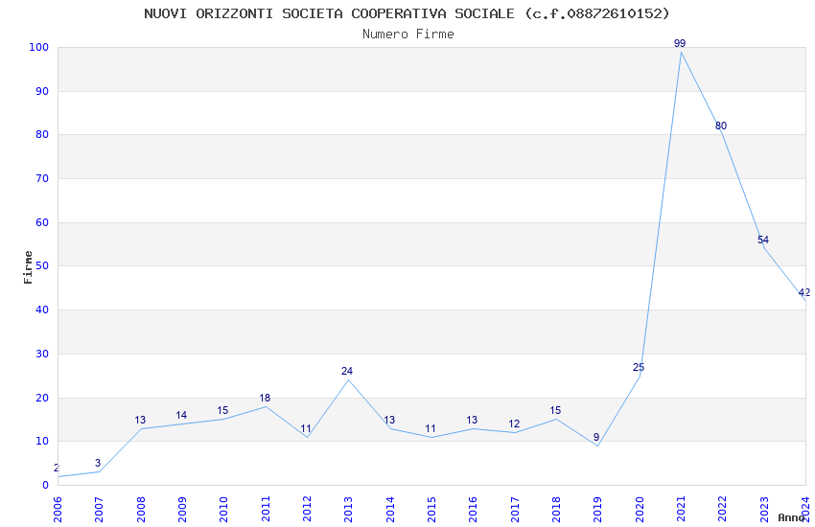Click the y-axis tick label 80

tap(42, 134)
